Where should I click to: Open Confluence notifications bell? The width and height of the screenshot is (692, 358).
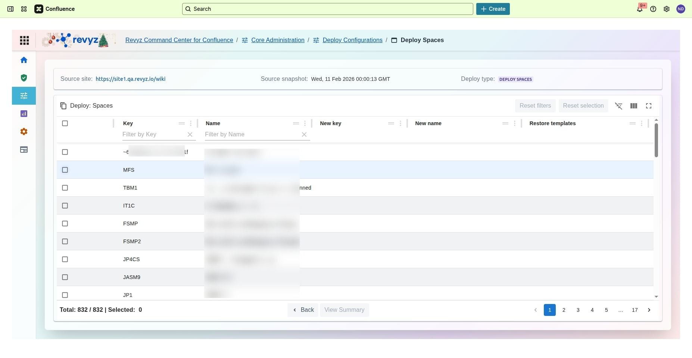[639, 9]
